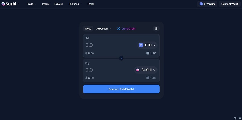Viewport: 242px width, 120px height.
Task: Click the Connect EVM Wallet button
Action: (x=121, y=89)
